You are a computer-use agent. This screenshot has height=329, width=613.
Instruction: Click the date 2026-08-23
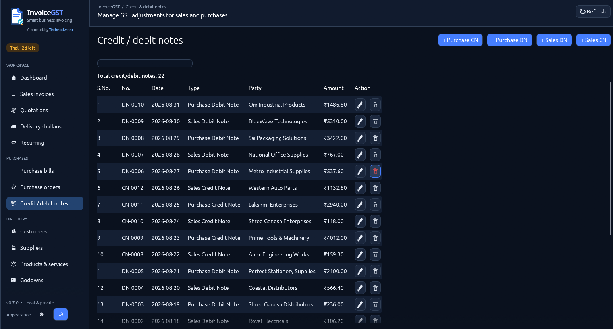[166, 238]
